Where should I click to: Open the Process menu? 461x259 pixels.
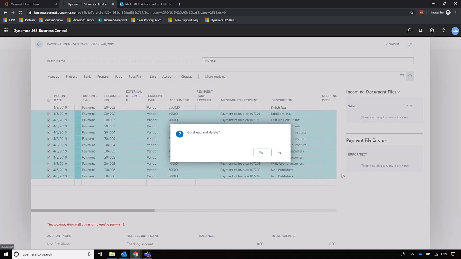point(71,77)
